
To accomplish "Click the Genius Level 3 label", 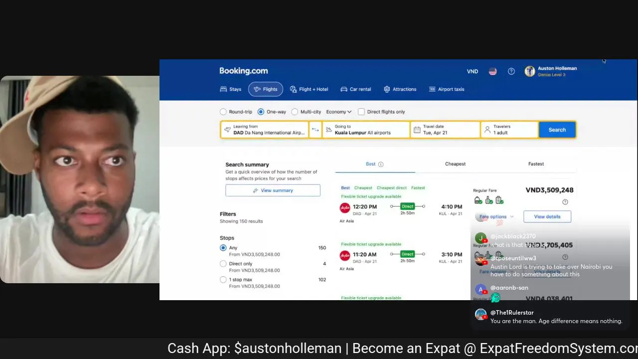I will click(551, 75).
